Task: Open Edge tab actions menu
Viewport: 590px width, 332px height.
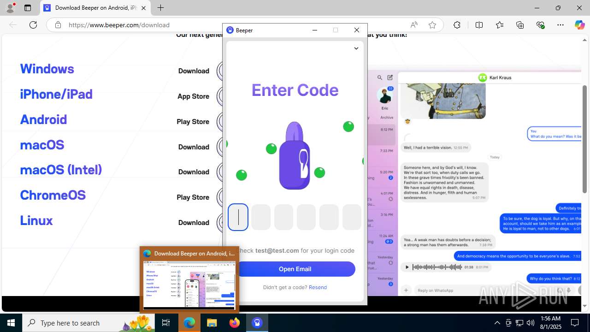Action: (28, 8)
